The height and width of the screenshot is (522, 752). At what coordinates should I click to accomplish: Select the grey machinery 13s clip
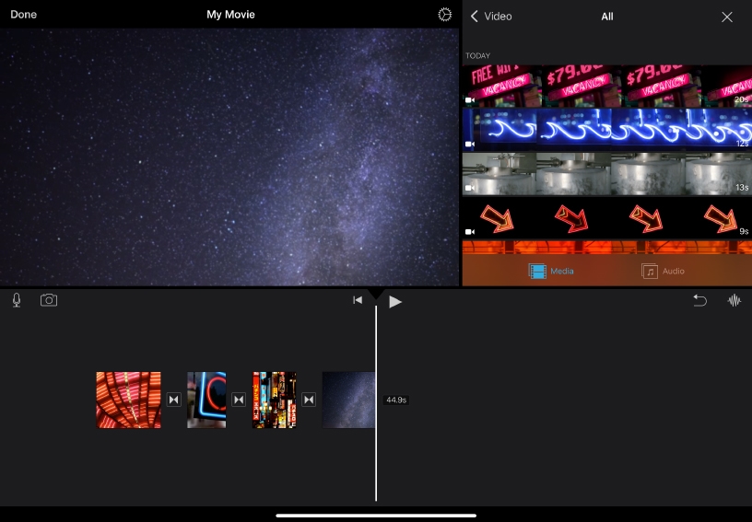pos(606,173)
